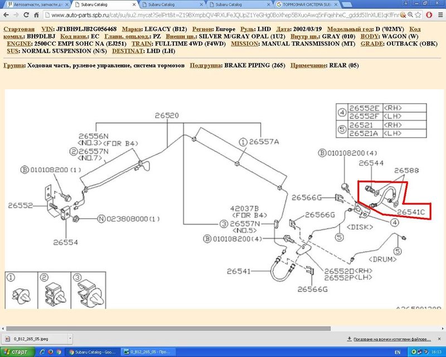Expand the 0_B12_265_05.jpeg download options arrow
Image resolution: width=446 pixels, height=357 pixels.
click(70, 339)
